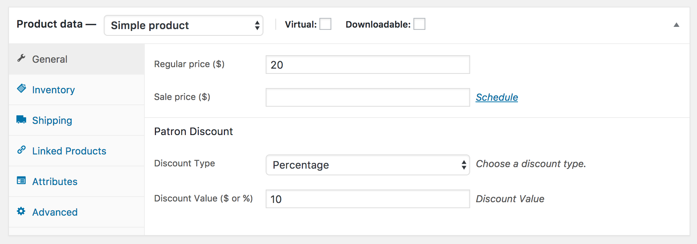Screen dimensions: 697x244
Task: Go to the Linked Products tab
Action: click(x=69, y=151)
